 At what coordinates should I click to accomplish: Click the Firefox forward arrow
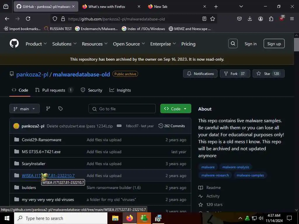pos(18,19)
